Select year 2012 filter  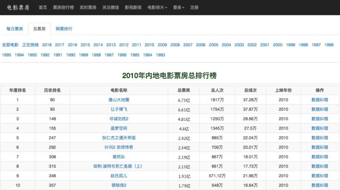124,45
